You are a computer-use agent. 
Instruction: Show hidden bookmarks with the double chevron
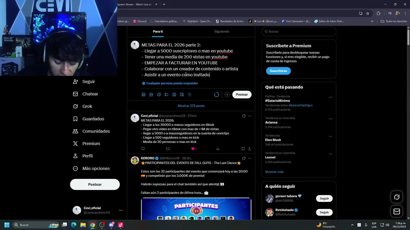[372, 21]
